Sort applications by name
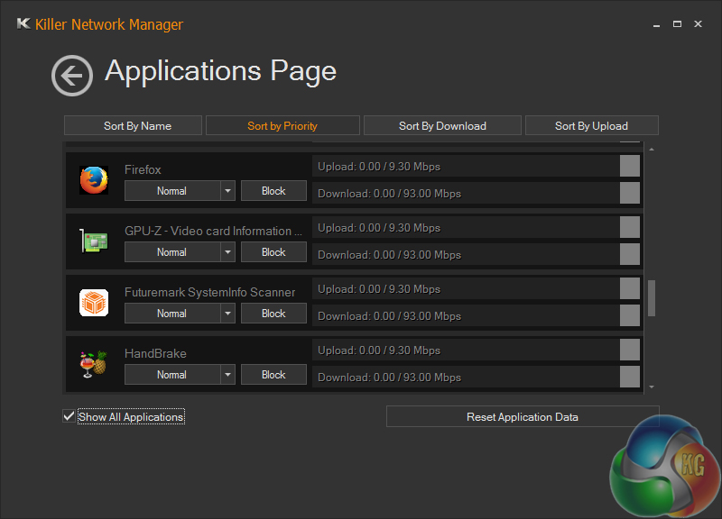The width and height of the screenshot is (722, 519). pos(137,126)
